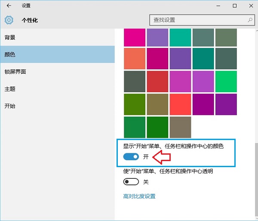Enable Start menu transparency toggle
The image size is (258, 221).
[x=132, y=182]
